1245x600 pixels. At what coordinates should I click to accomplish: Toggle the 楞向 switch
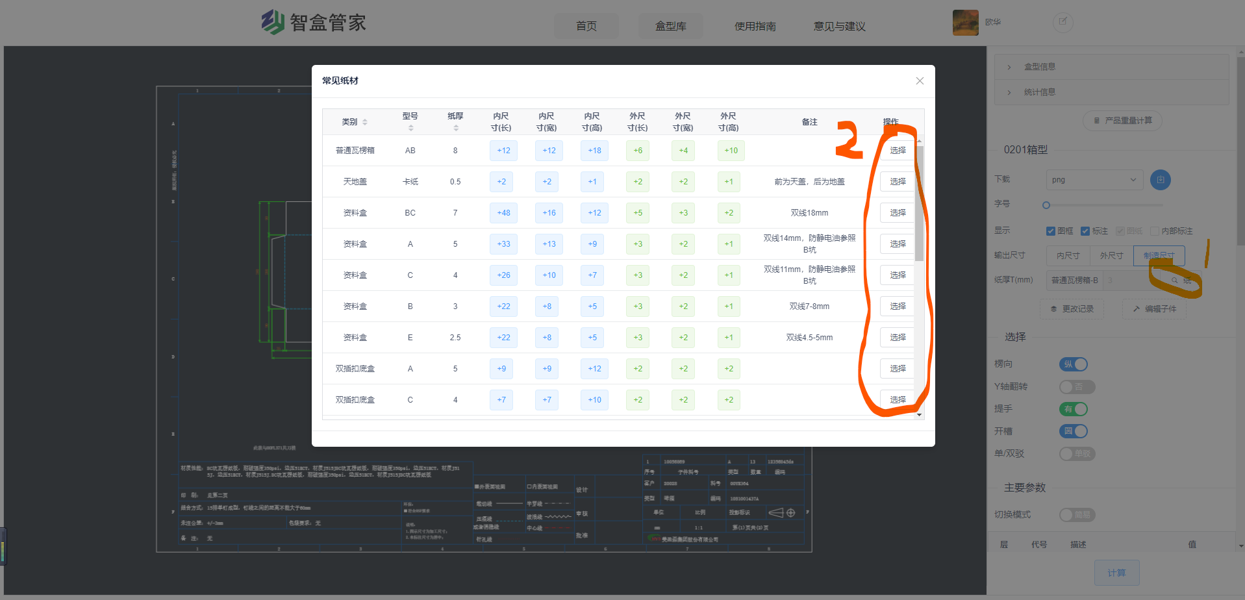tap(1074, 364)
